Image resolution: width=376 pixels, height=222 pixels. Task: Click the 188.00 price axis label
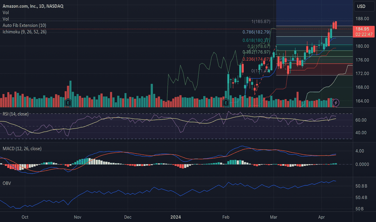362,19
